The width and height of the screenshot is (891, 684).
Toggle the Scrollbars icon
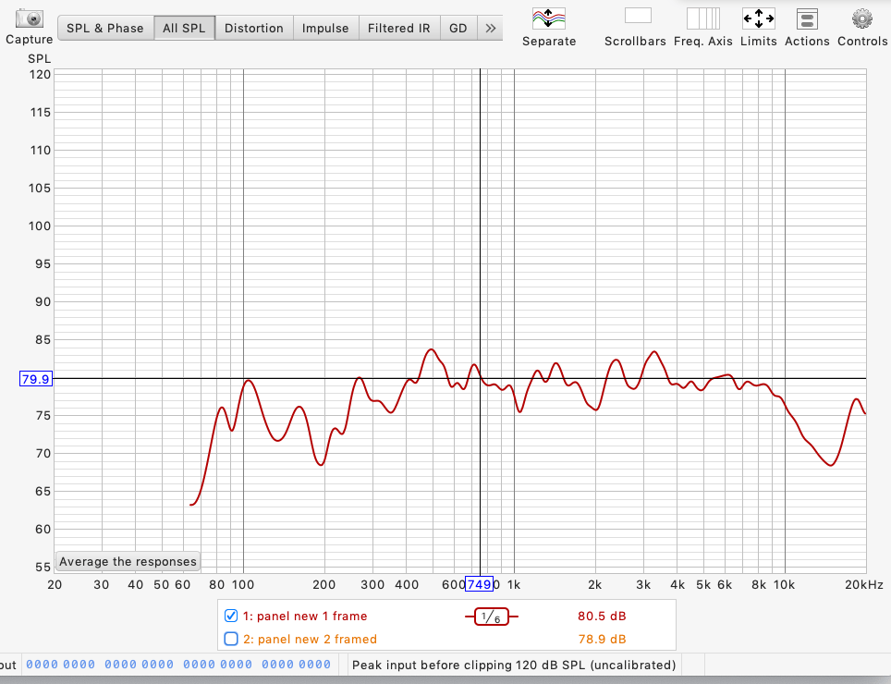[638, 16]
